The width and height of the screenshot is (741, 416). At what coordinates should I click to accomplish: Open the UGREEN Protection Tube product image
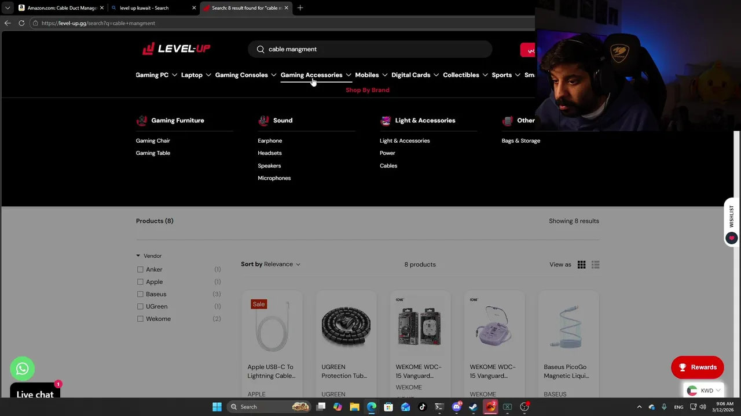pos(346,326)
